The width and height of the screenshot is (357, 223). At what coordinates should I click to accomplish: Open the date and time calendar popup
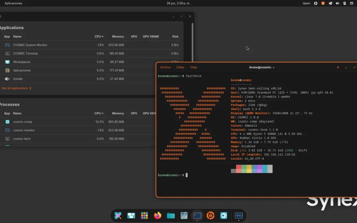[x=178, y=3]
